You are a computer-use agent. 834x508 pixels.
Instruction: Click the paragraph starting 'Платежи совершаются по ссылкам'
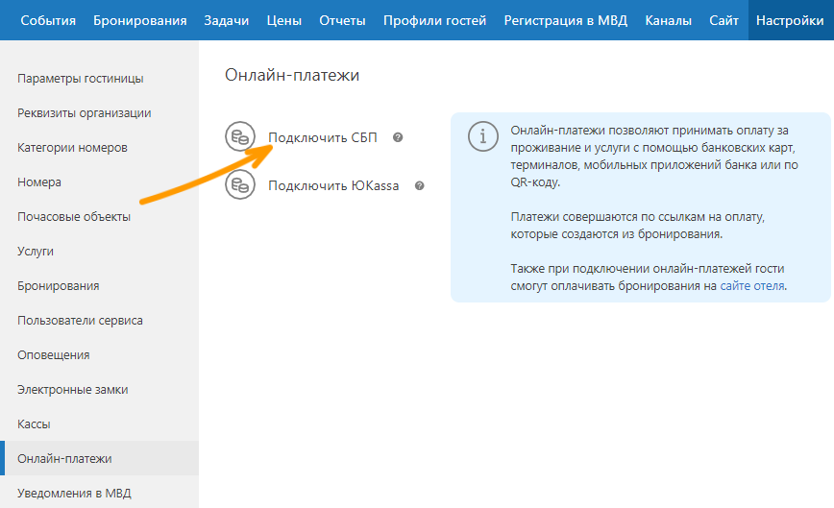pyautogui.click(x=637, y=226)
